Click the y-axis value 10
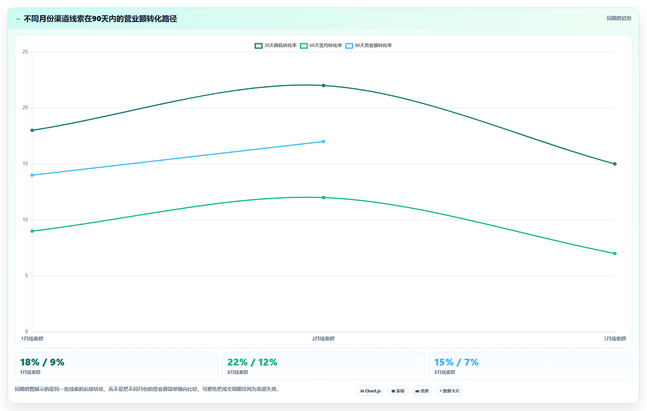The image size is (647, 411). [25, 220]
